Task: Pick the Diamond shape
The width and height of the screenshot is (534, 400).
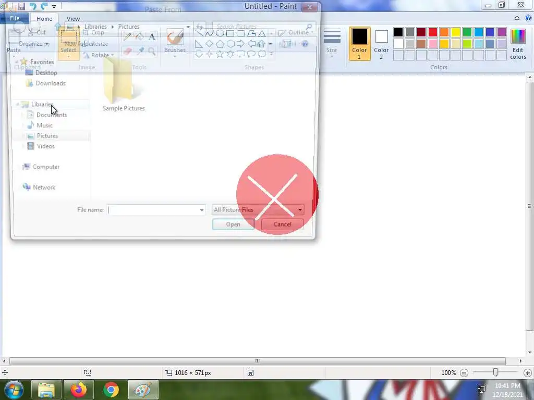Action: pyautogui.click(x=210, y=44)
